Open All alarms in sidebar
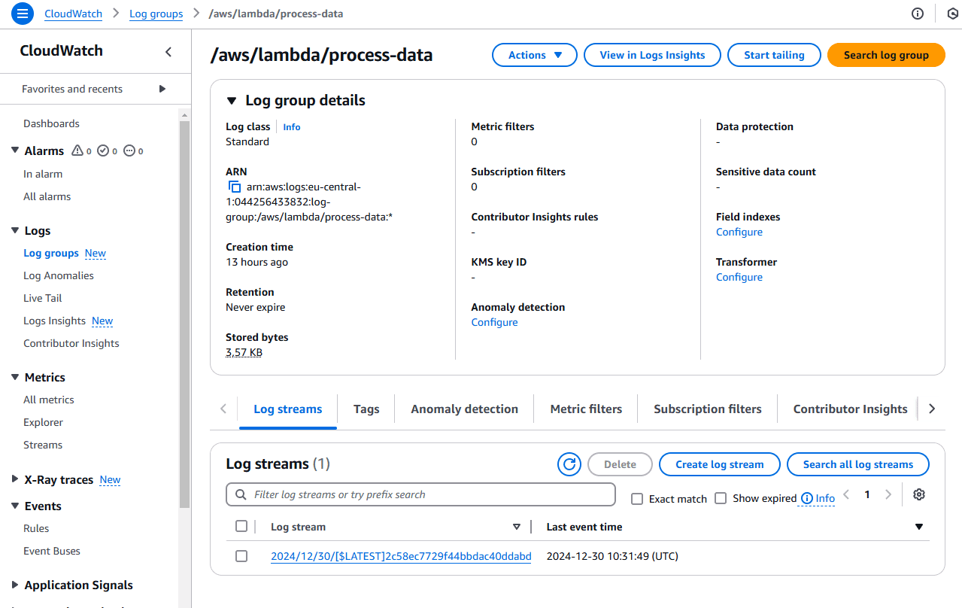 (x=47, y=196)
